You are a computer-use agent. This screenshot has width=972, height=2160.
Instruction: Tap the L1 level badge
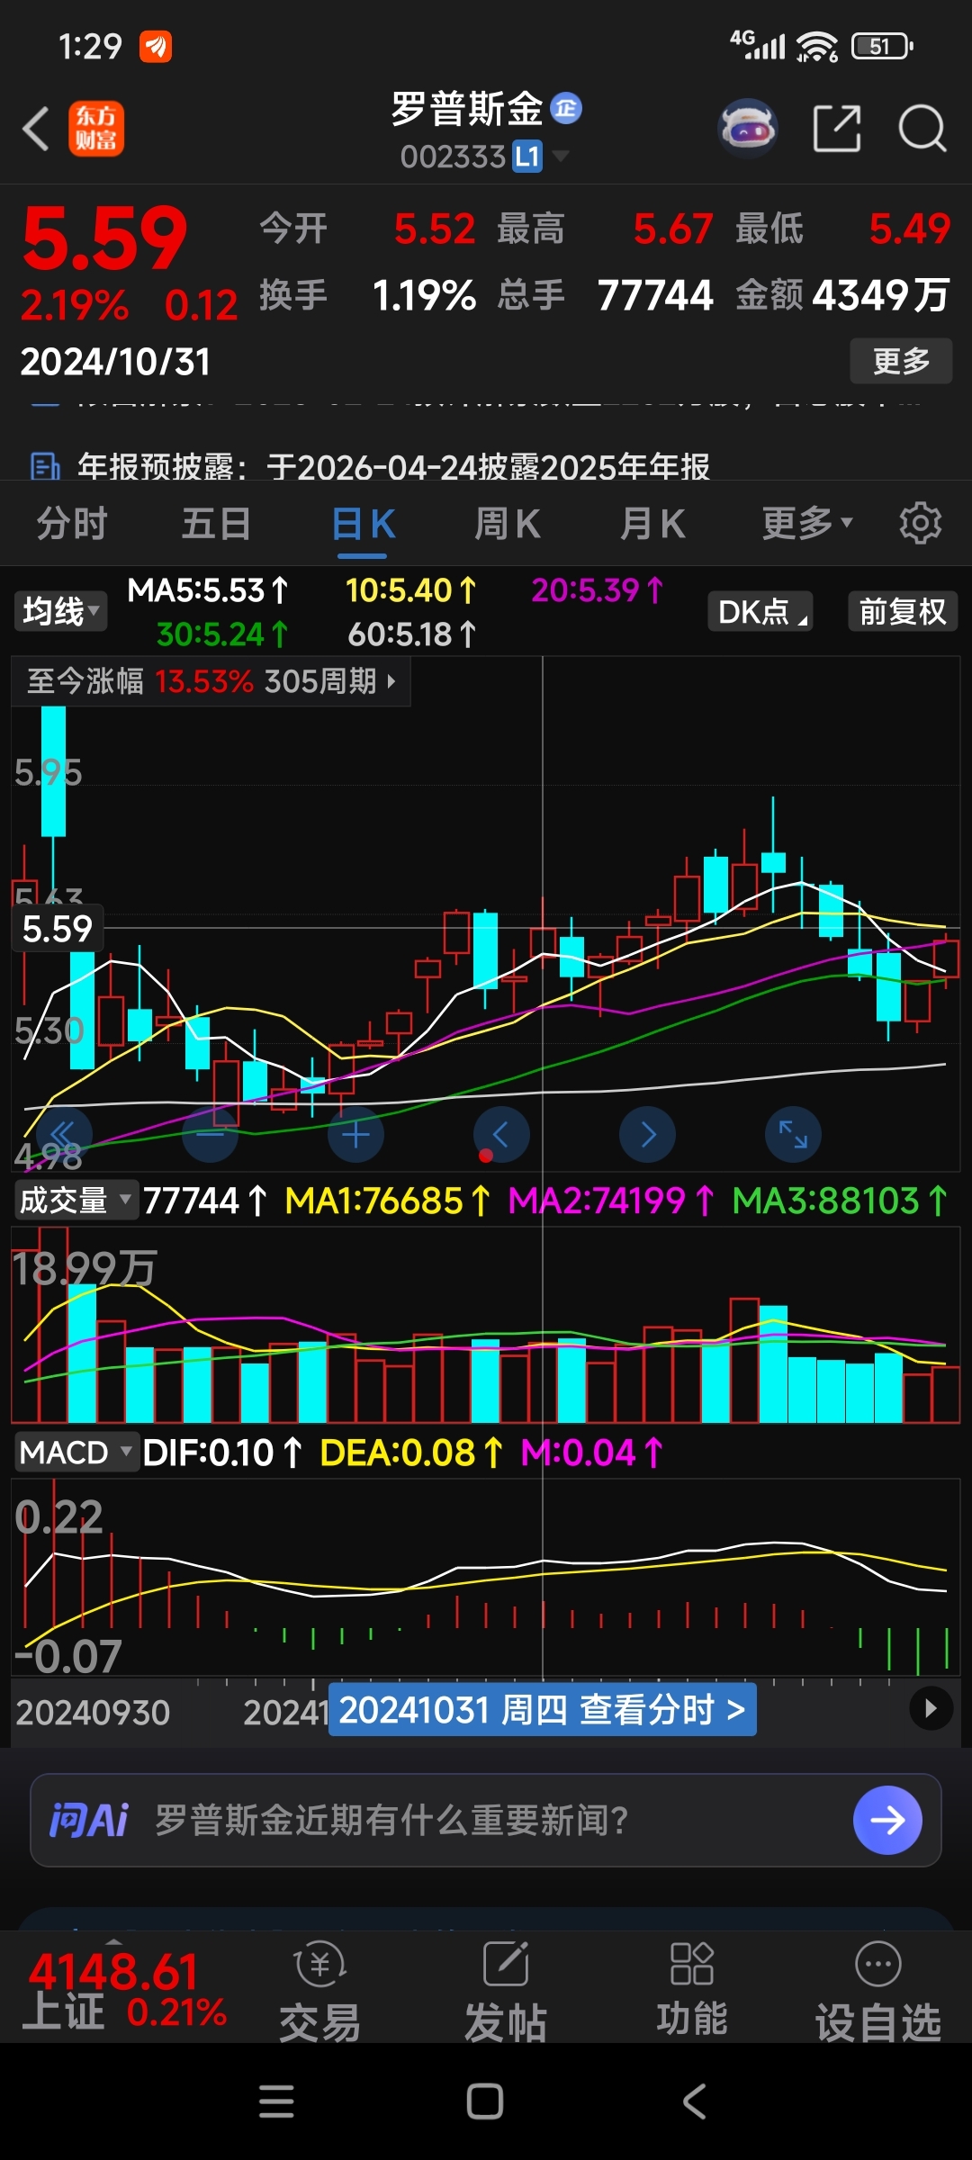tap(527, 157)
